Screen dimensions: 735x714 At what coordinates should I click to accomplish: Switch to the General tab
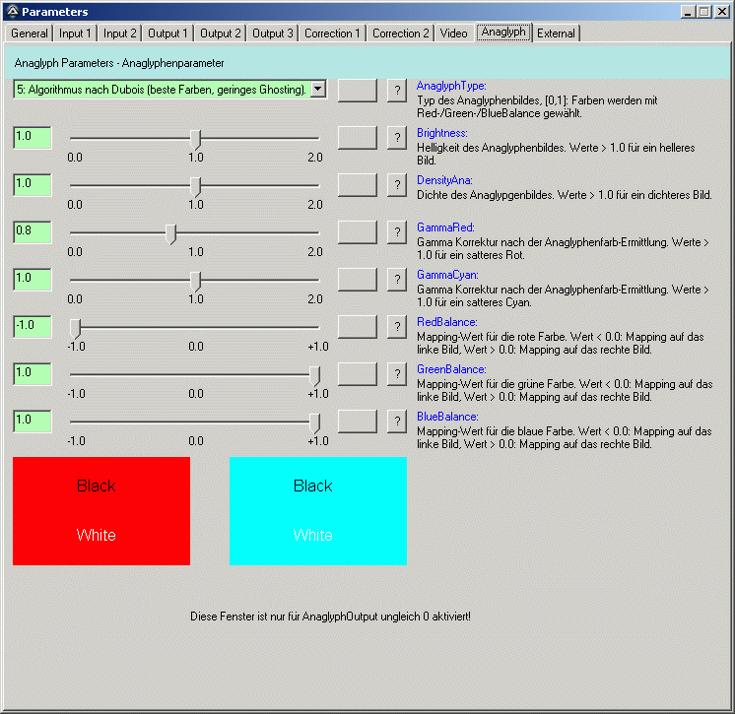coord(30,33)
